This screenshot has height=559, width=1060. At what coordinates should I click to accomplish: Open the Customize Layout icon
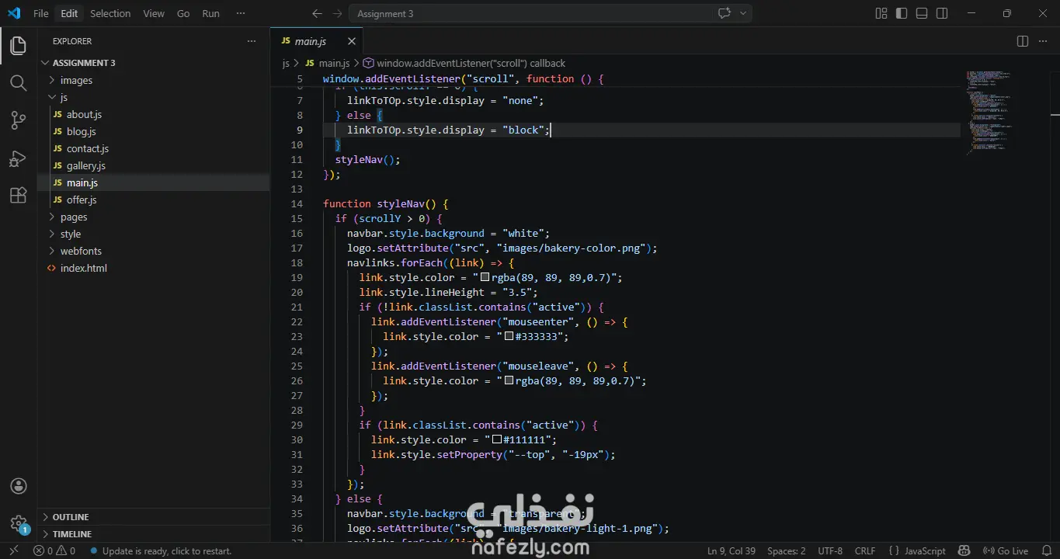click(881, 13)
